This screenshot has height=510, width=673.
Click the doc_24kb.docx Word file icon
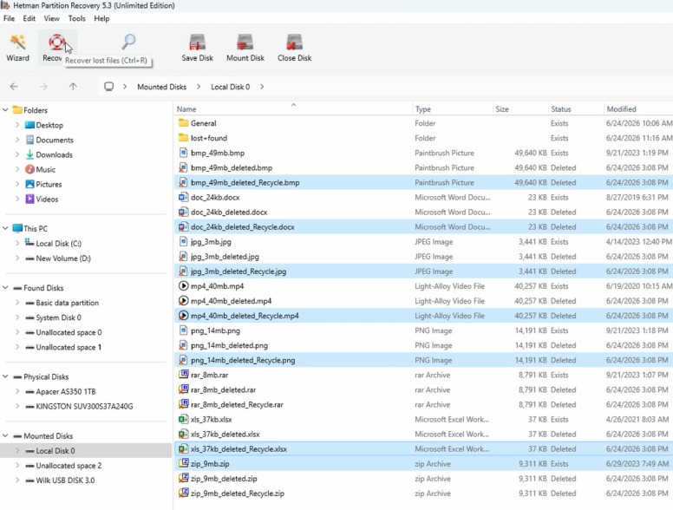[x=183, y=198]
